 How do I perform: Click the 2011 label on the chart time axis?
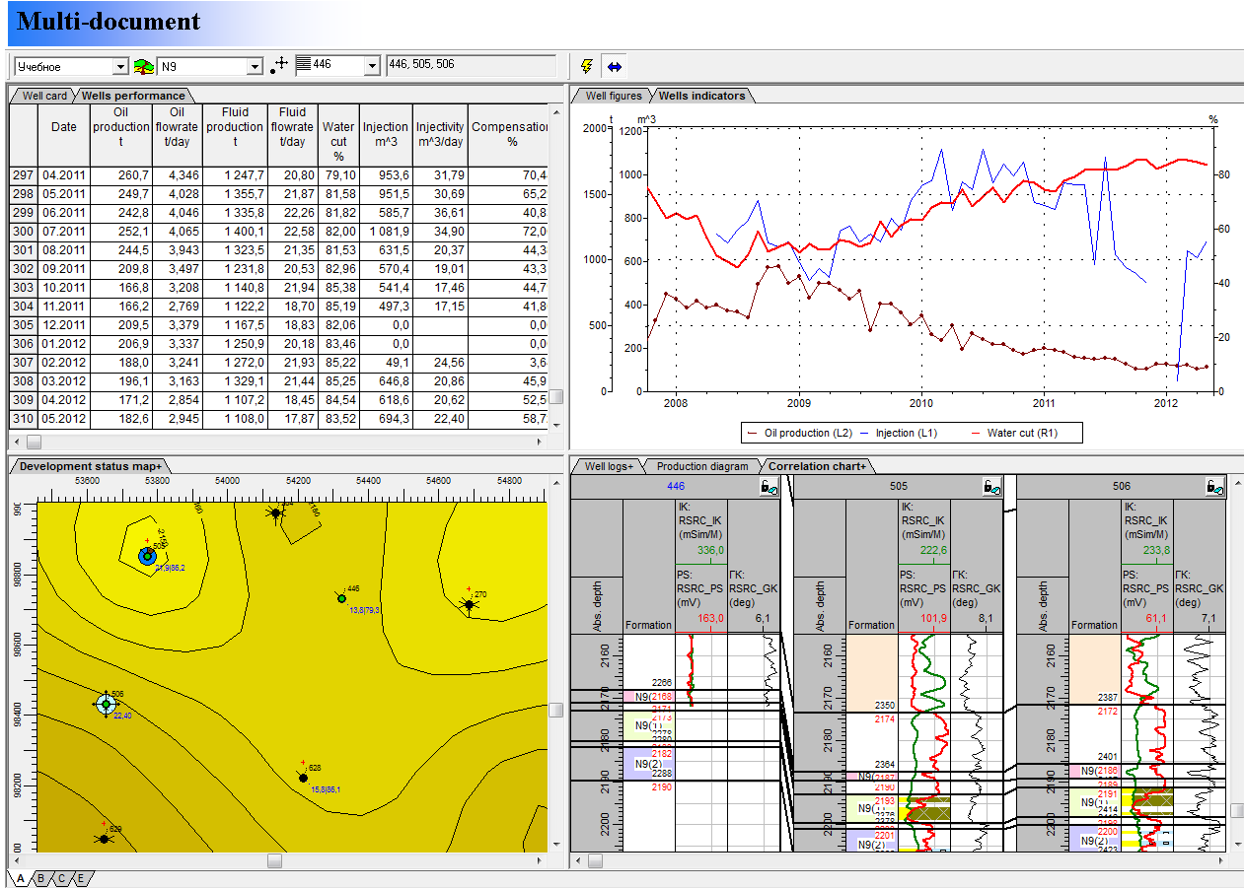(x=1044, y=403)
